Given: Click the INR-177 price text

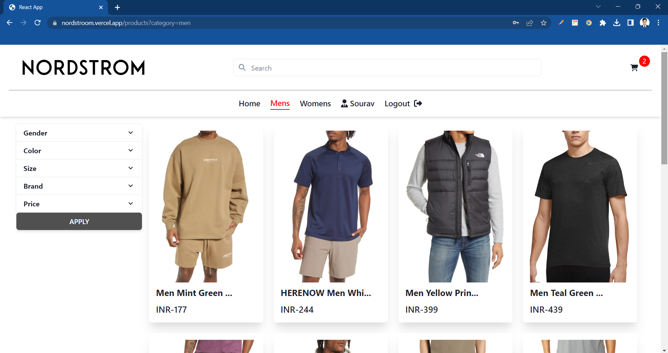Looking at the screenshot, I should click(172, 310).
